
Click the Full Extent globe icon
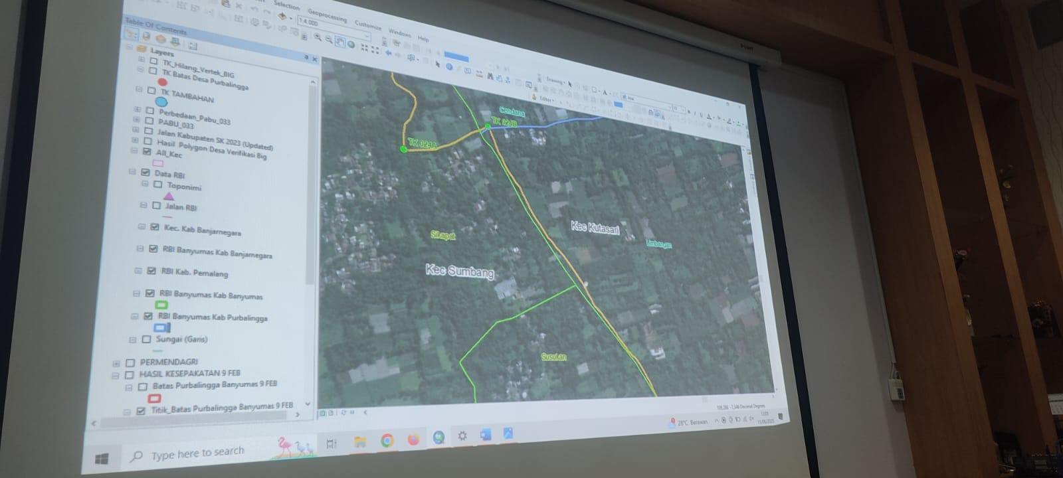[351, 44]
